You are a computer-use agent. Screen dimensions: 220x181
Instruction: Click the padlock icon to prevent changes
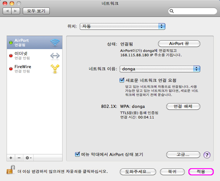tap(11, 170)
